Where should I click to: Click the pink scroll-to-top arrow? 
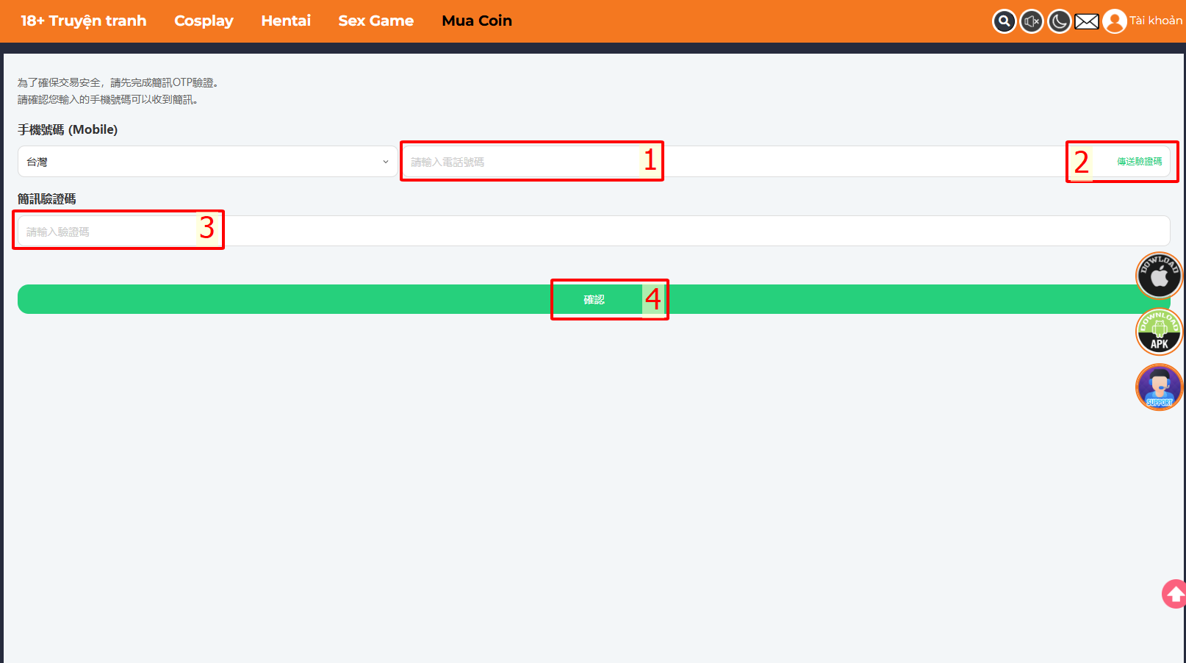pyautogui.click(x=1174, y=594)
